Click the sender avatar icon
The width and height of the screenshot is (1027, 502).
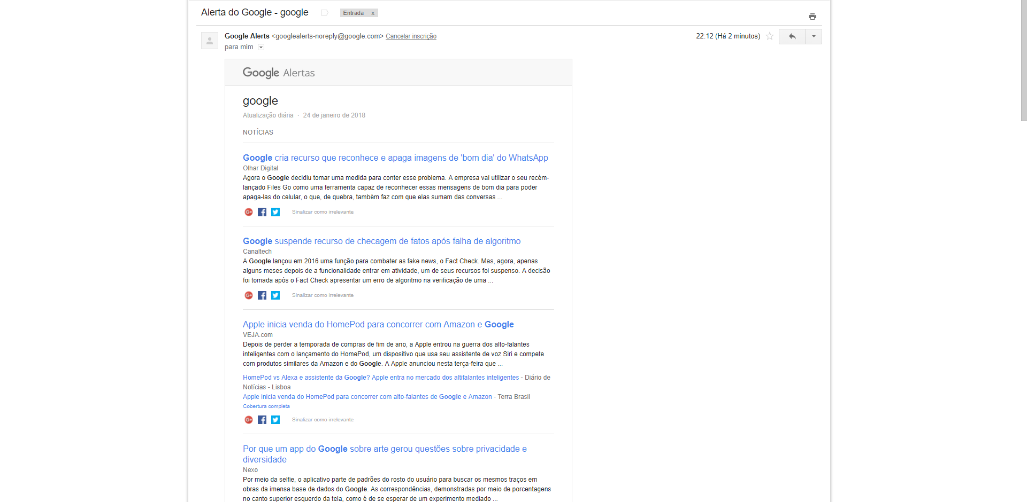[x=210, y=41]
